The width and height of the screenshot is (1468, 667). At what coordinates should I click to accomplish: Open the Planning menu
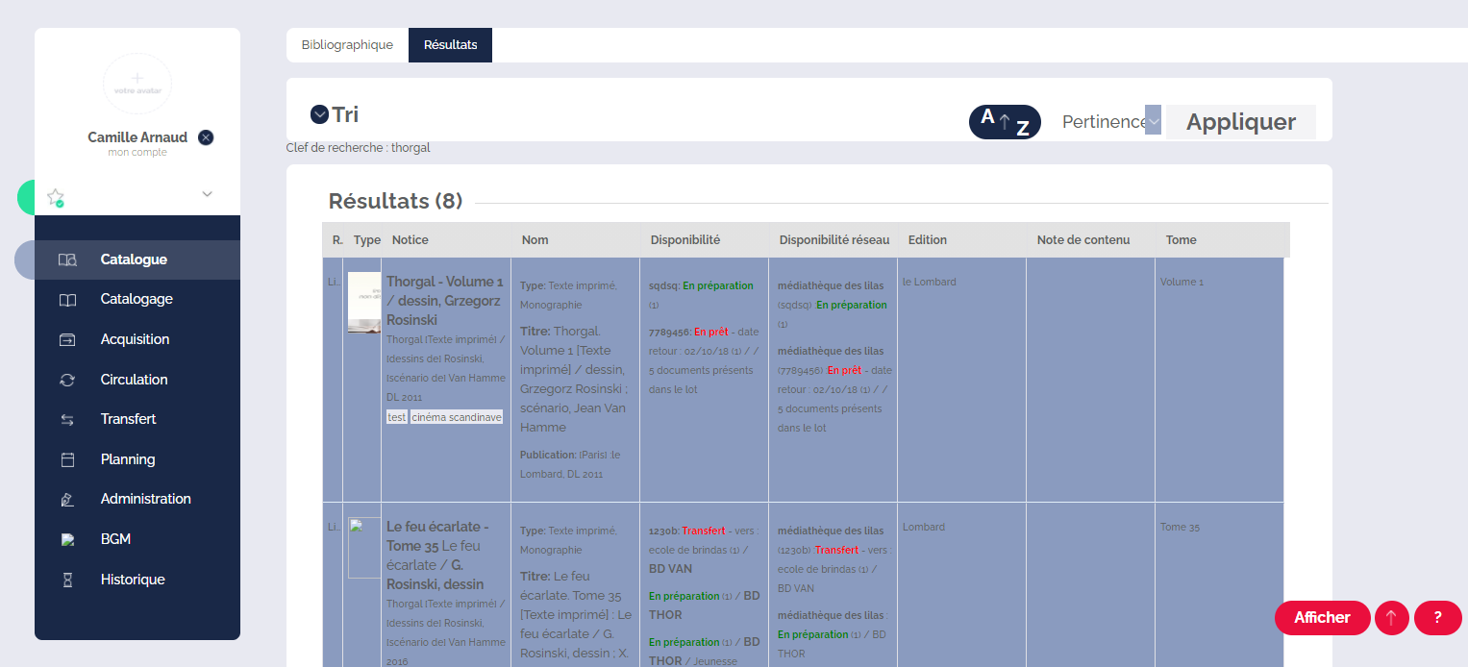[x=128, y=459]
